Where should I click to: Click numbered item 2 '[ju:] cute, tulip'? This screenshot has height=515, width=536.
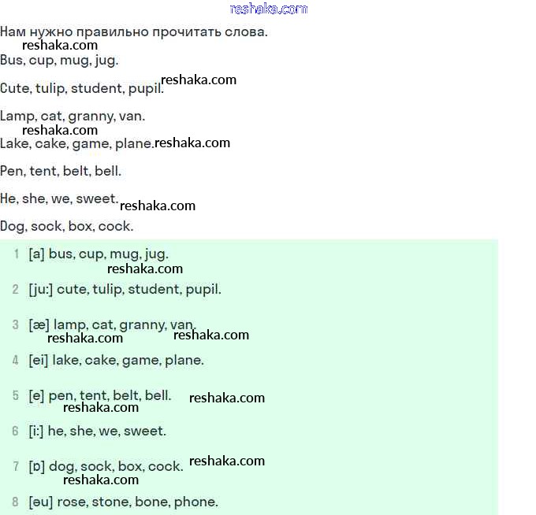coord(125,290)
